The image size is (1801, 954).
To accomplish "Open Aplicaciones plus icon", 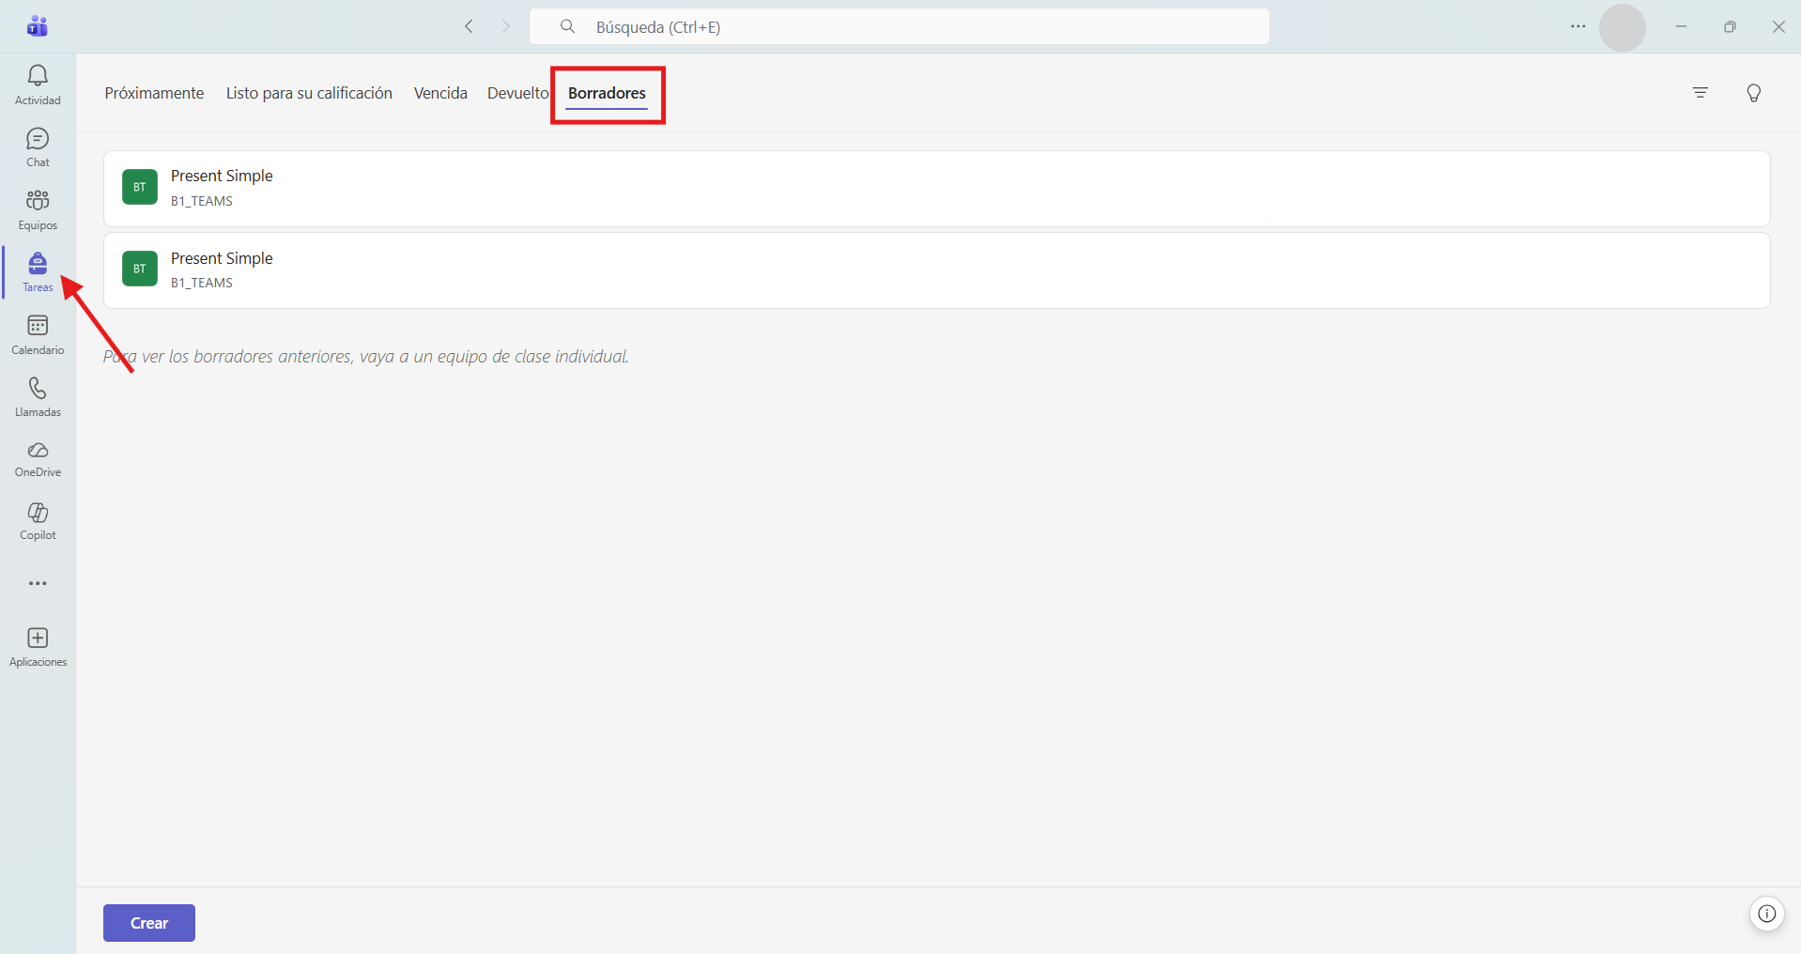I will click(38, 647).
